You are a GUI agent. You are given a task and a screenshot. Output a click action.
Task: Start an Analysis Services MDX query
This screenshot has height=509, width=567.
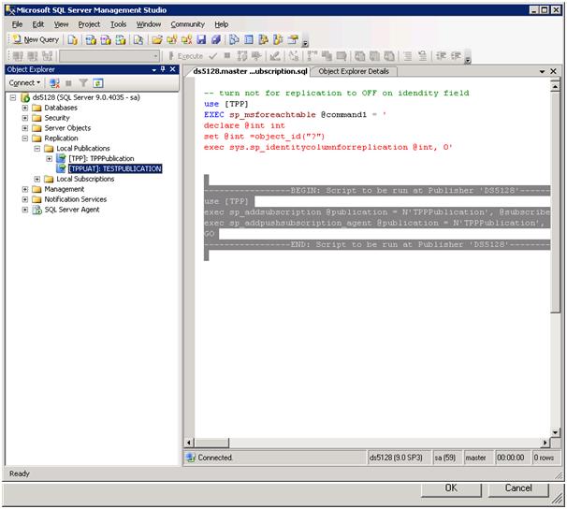[91, 39]
